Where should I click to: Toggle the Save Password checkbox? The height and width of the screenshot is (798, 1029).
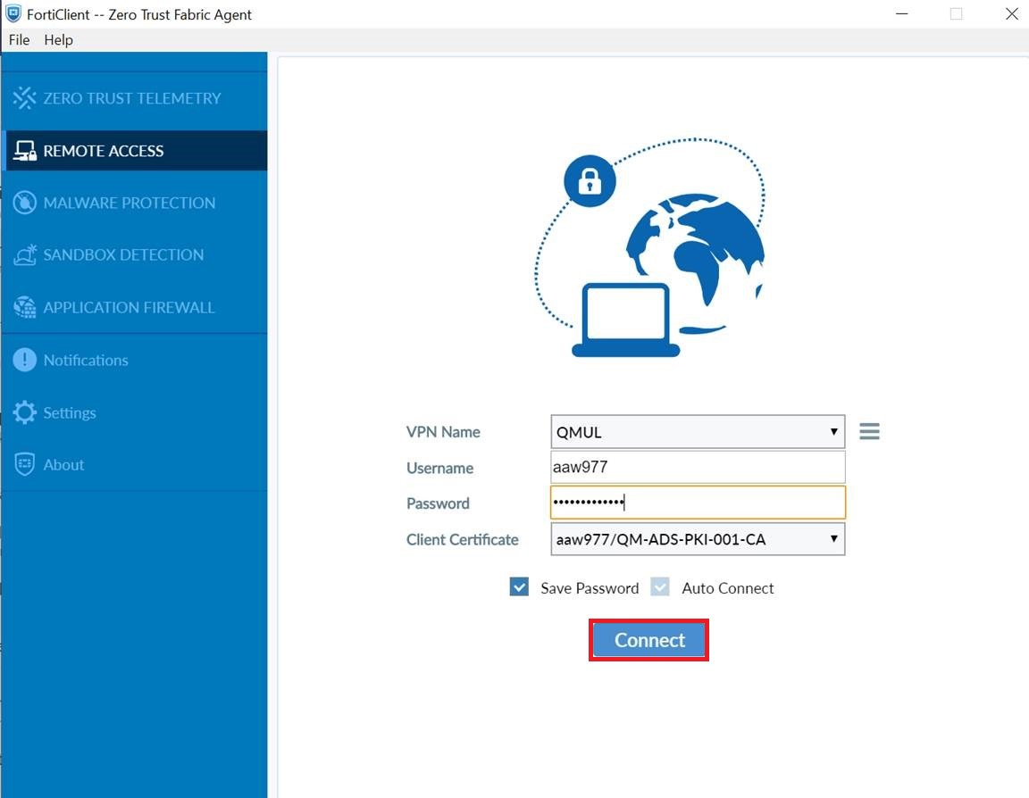tap(519, 587)
